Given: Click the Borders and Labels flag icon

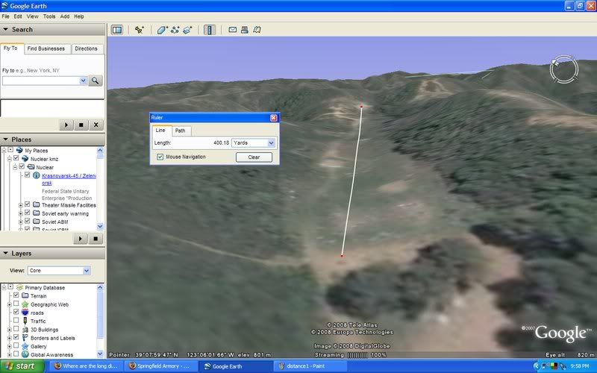Looking at the screenshot, I should (x=25, y=338).
